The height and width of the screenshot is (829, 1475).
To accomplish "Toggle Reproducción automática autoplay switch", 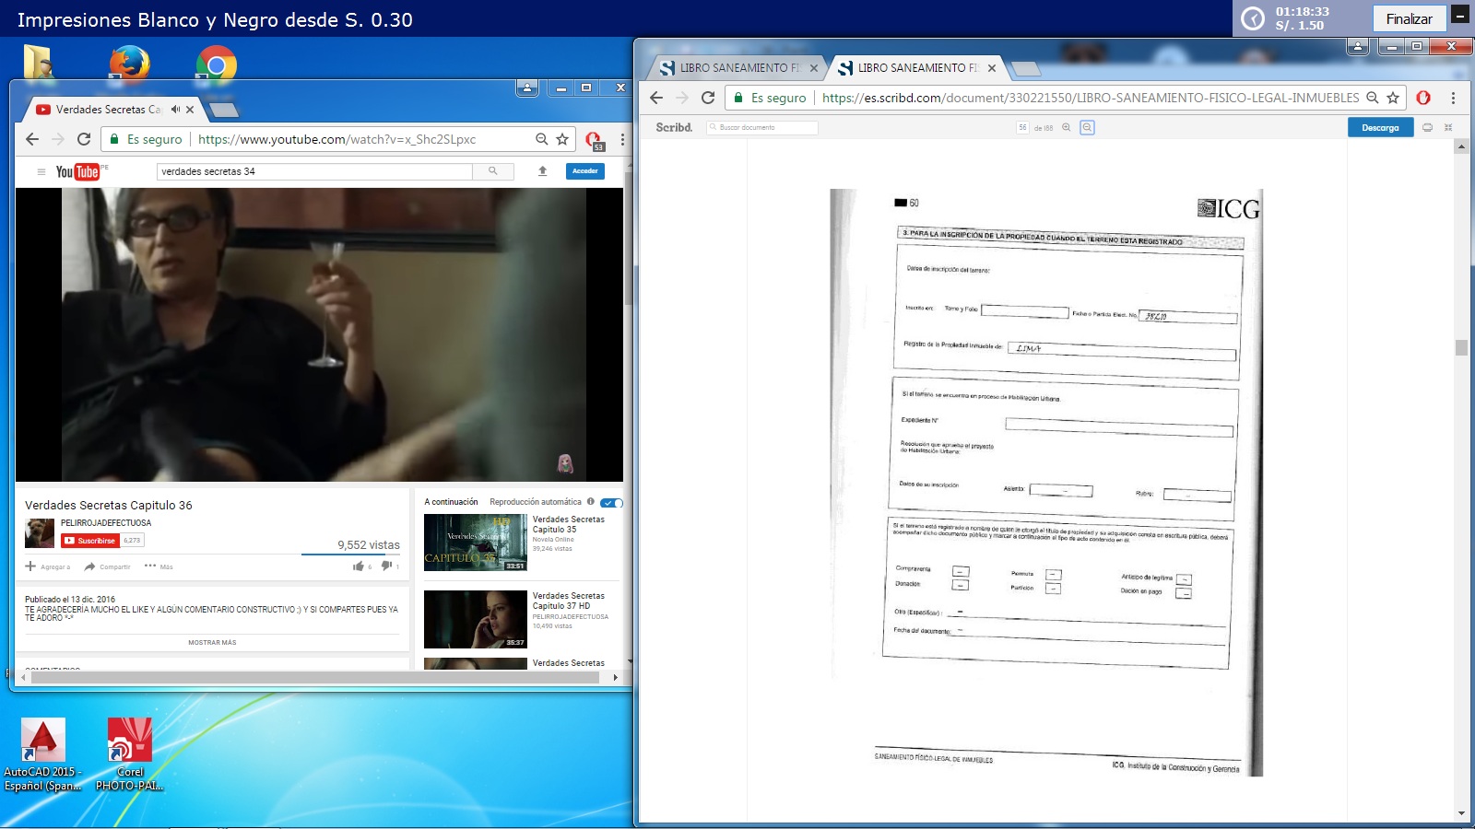I will click(611, 503).
